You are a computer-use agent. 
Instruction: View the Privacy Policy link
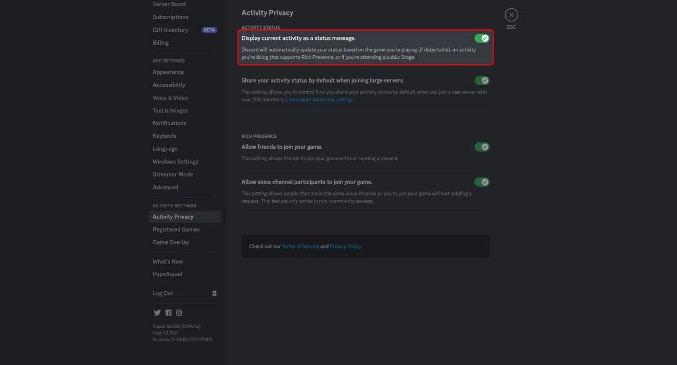coord(345,246)
